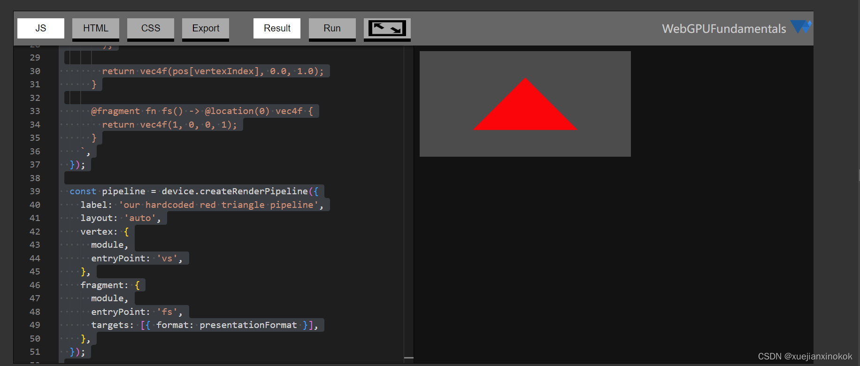
Task: Click 'entryPoint' on line 48
Action: [118, 312]
